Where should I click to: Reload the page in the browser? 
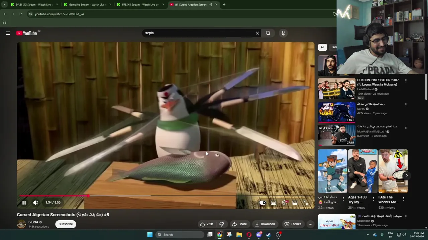21,14
